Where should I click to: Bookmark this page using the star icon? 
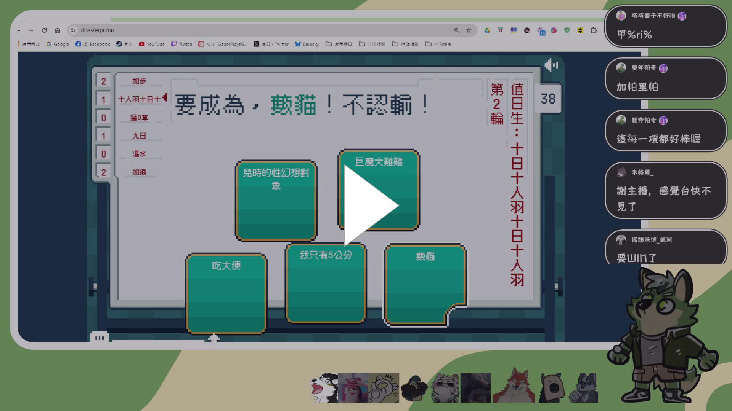pos(469,30)
